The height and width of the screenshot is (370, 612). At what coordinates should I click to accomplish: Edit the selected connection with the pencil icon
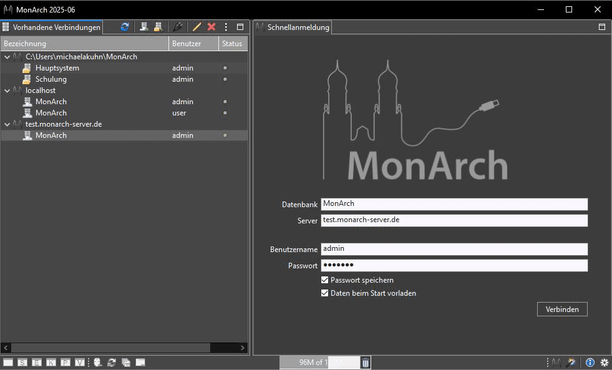[x=197, y=27]
